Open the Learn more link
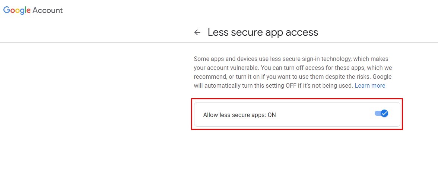The width and height of the screenshot is (438, 169). click(370, 86)
